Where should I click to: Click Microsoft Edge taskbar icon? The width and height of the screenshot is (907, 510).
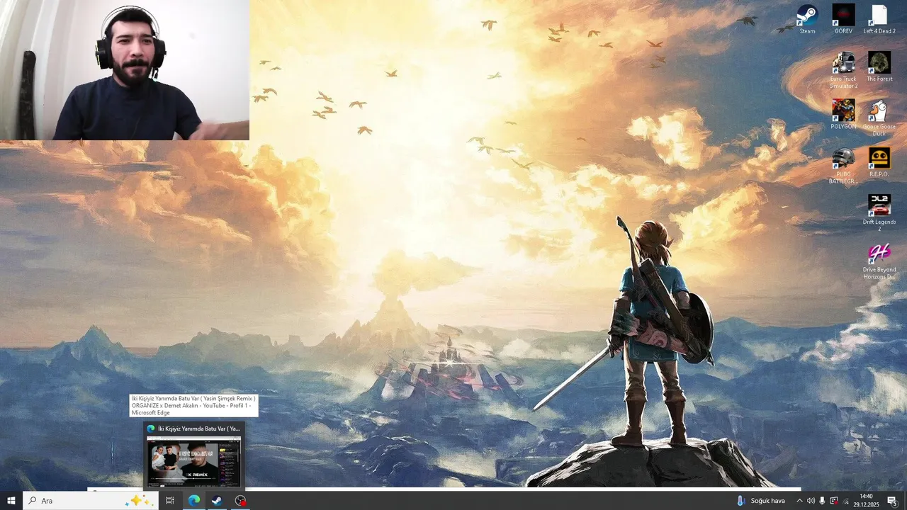click(x=193, y=501)
